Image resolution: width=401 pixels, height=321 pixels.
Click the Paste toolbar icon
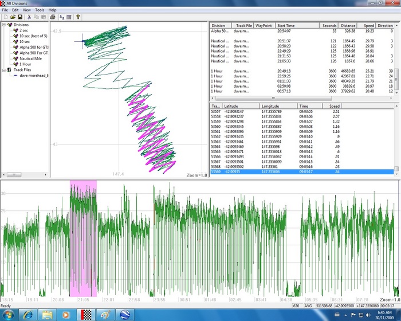pyautogui.click(x=44, y=17)
